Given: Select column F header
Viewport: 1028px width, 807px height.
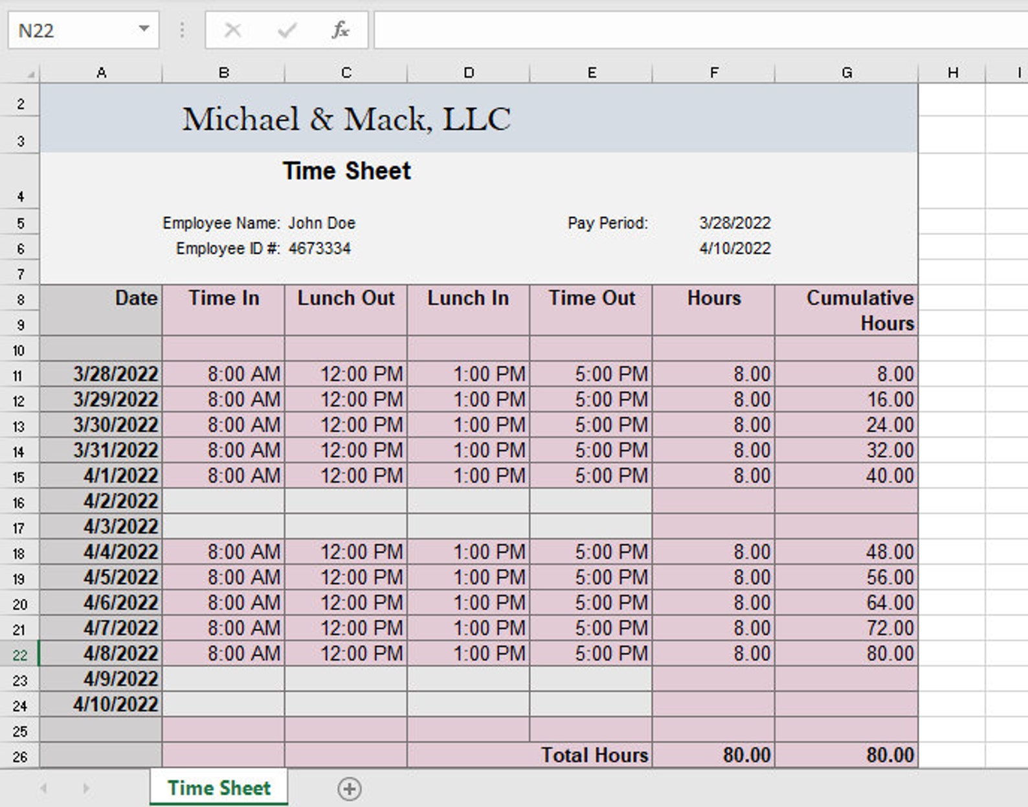Looking at the screenshot, I should click(x=713, y=73).
